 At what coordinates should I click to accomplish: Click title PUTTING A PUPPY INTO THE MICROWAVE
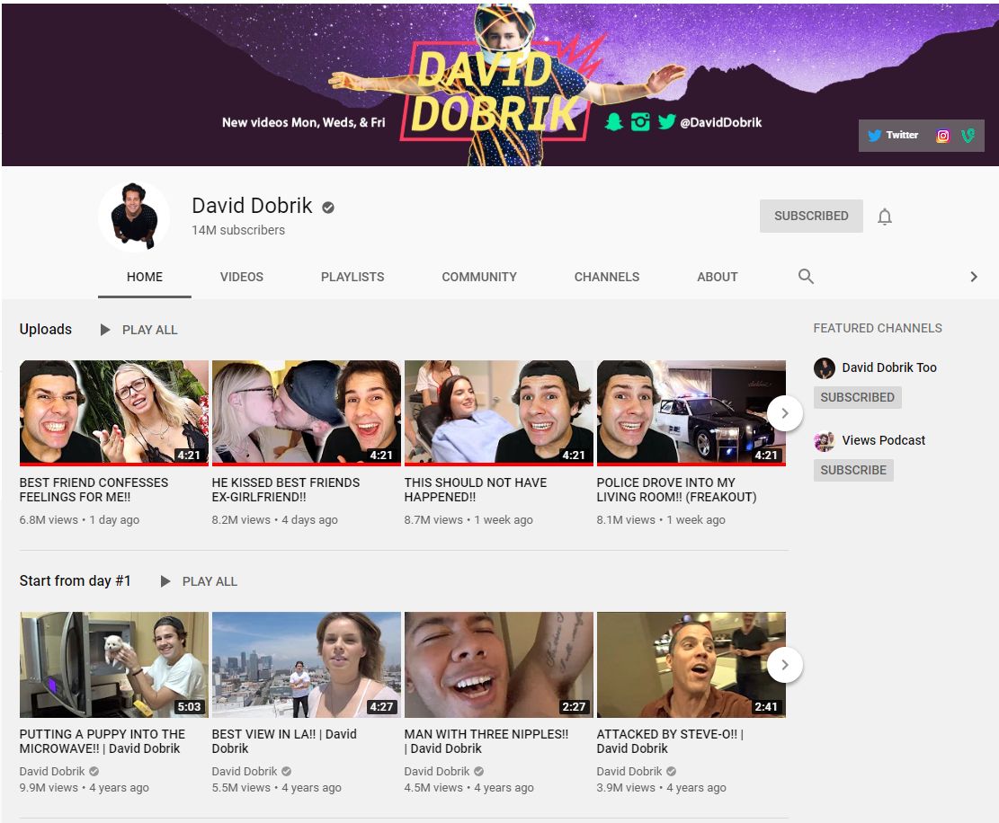pyautogui.click(x=102, y=741)
